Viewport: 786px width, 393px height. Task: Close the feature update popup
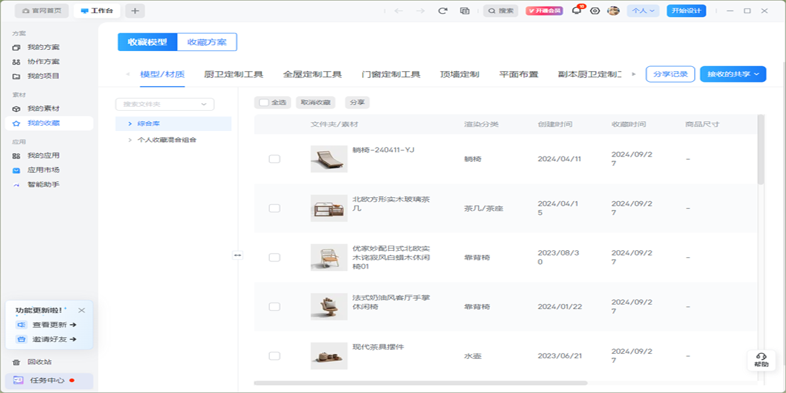click(81, 310)
